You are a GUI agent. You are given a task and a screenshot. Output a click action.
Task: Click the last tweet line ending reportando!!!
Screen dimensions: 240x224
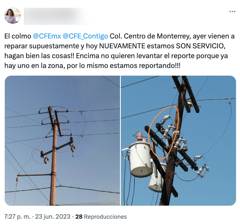[92, 66]
